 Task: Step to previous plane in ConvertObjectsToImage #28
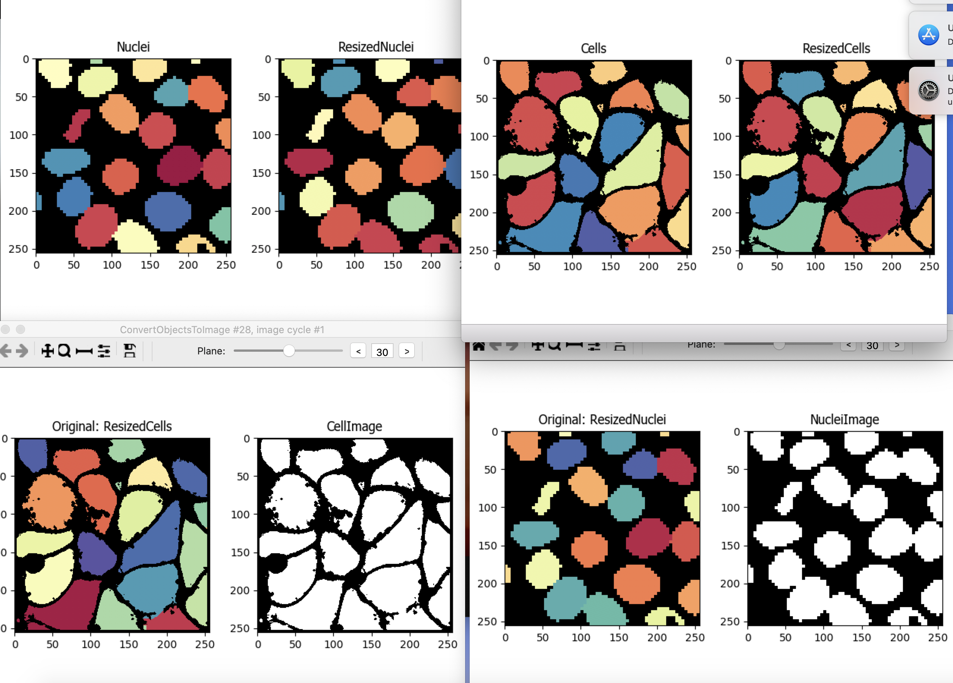point(358,351)
